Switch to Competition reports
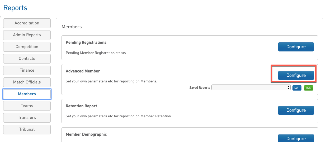 click(x=27, y=47)
